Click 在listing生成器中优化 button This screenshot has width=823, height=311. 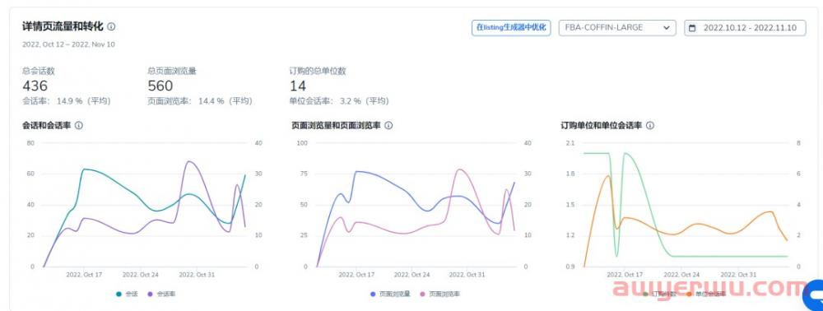click(511, 28)
